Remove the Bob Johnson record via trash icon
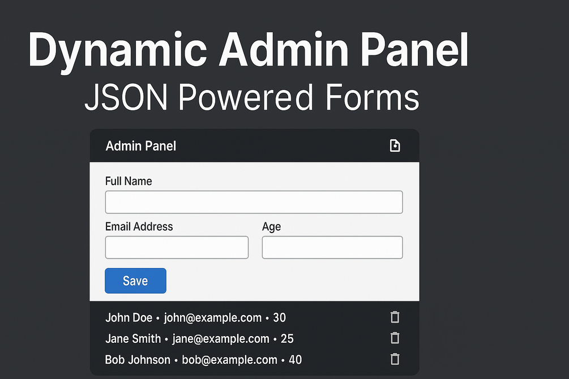Screen dimensions: 569x379 [395, 359]
